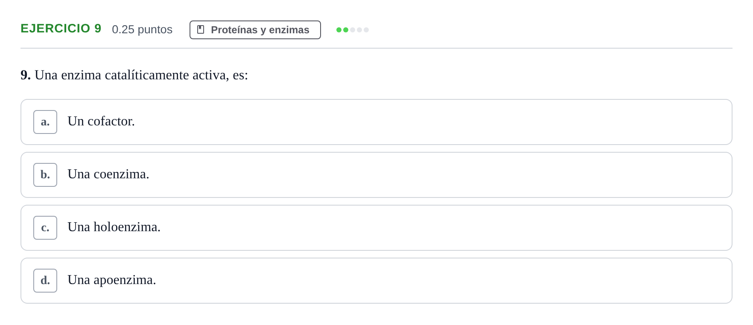Select the letter box for option d
The width and height of the screenshot is (753, 325).
click(45, 281)
